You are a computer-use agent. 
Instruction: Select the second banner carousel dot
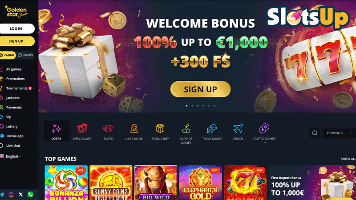[192, 106]
